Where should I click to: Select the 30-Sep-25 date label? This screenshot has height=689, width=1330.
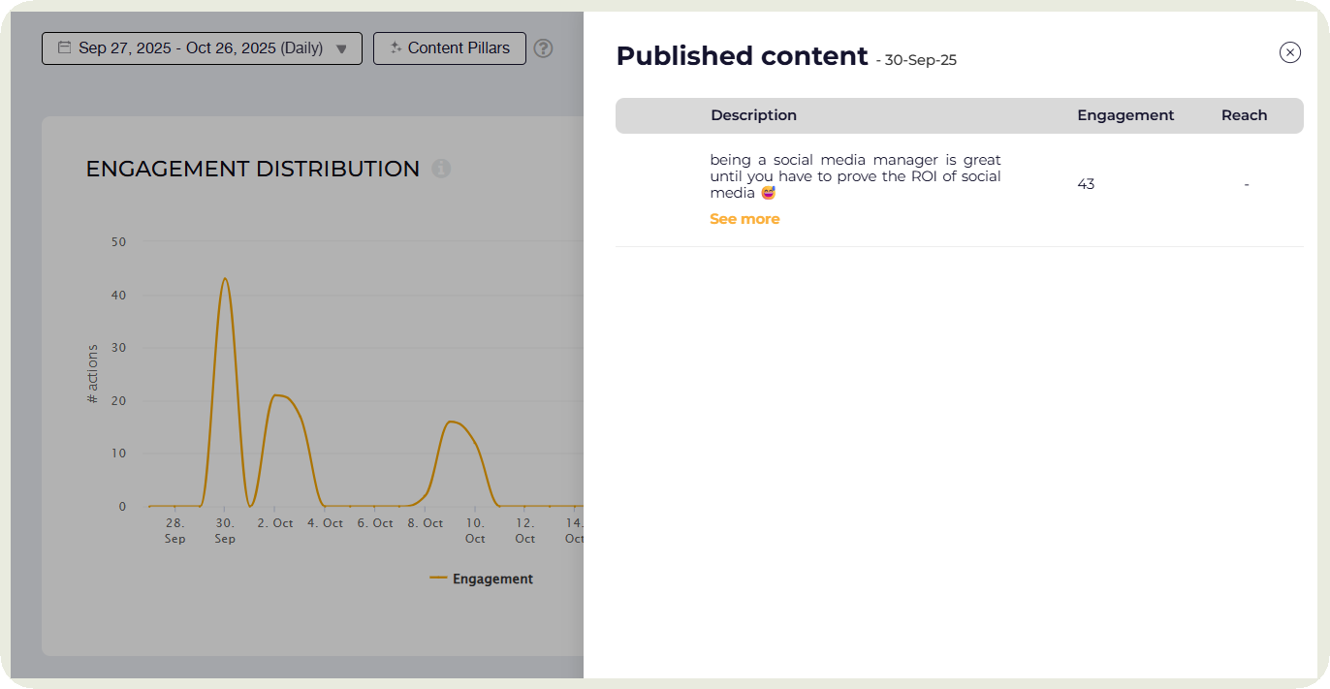click(920, 59)
